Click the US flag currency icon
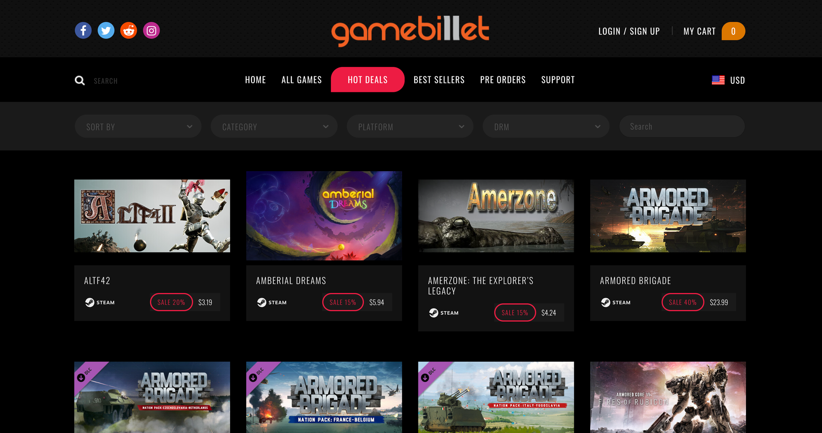The width and height of the screenshot is (822, 433). (718, 80)
